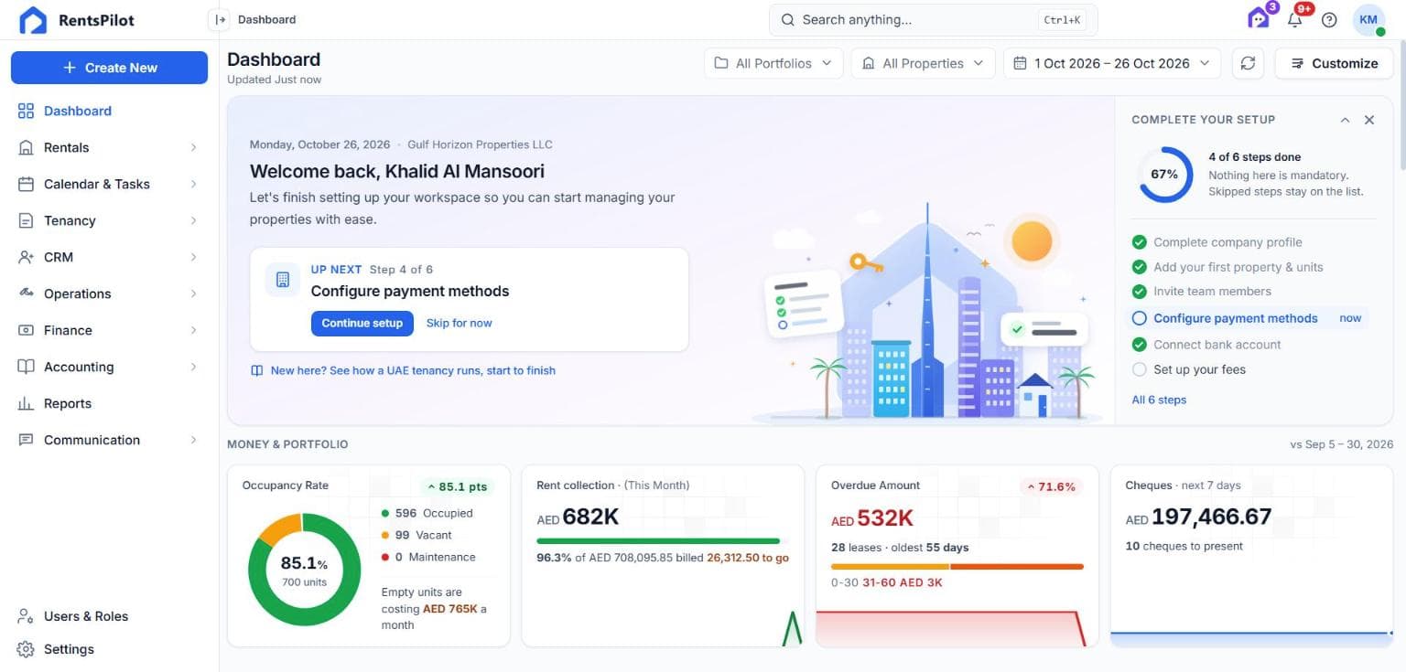
Task: Click the RentsPilot house logo
Action: click(33, 20)
